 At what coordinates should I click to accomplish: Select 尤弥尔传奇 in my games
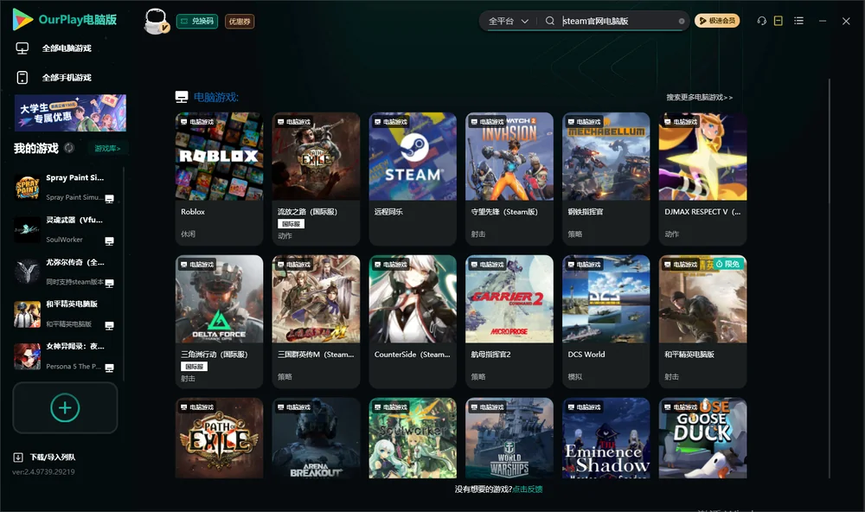click(x=65, y=272)
